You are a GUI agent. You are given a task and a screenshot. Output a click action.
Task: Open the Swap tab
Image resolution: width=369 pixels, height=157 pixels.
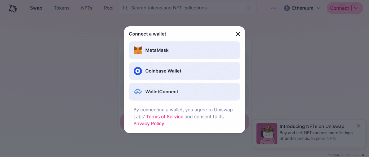tap(36, 8)
